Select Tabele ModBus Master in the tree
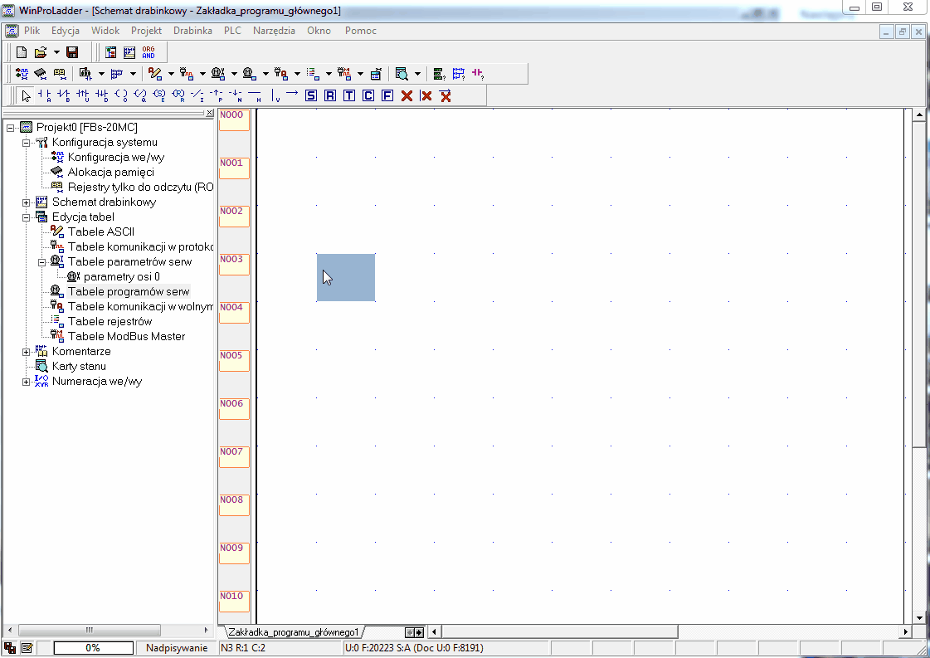 127,336
